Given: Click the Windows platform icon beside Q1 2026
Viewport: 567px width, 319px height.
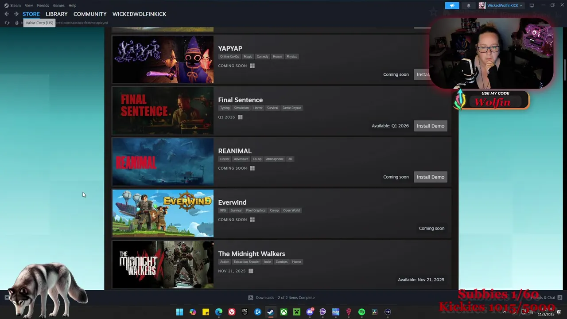Looking at the screenshot, I should [240, 117].
